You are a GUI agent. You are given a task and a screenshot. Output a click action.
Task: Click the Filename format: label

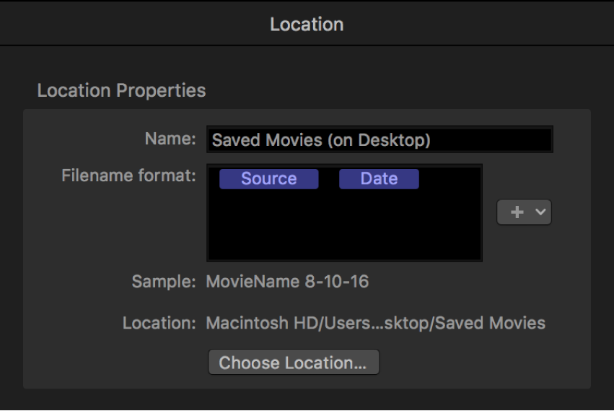click(x=128, y=176)
